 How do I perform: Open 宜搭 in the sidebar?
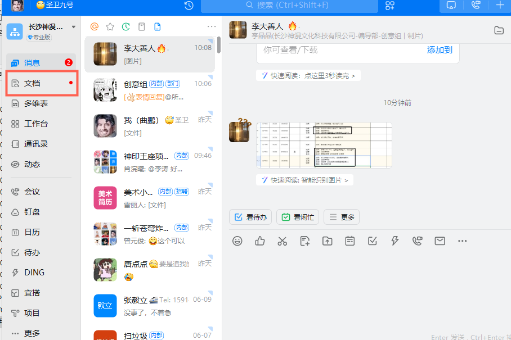click(x=41, y=293)
